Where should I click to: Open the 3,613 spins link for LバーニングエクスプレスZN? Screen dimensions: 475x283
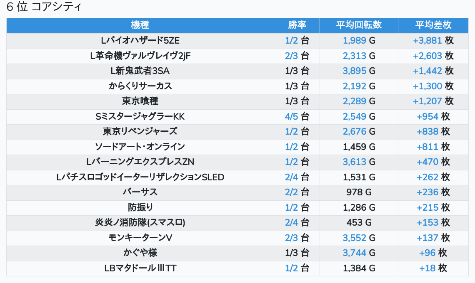tap(355, 162)
